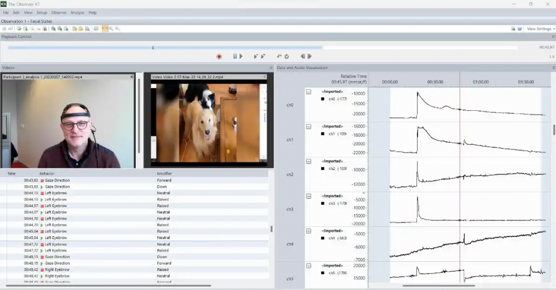Click the 00:30.00 mark on the time axis
The height and width of the screenshot is (290, 556).
pos(435,82)
